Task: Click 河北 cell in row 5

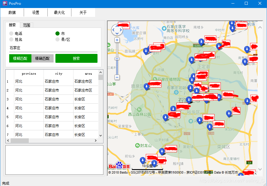Action: [x=29, y=117]
